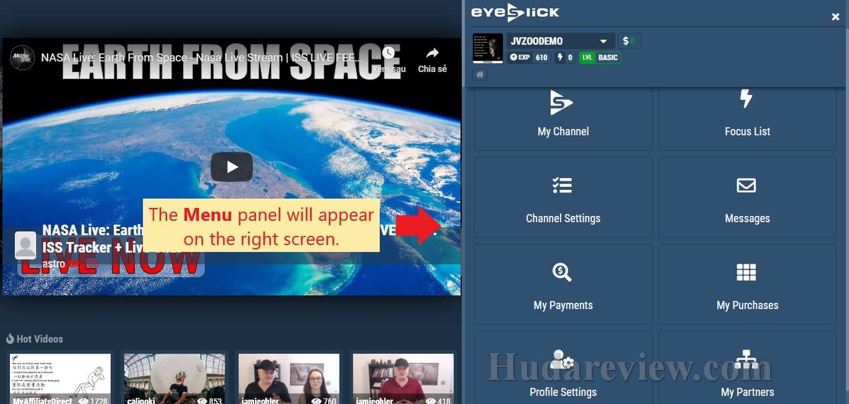
Task: Open the jamieohler video with 760 views
Action: pyautogui.click(x=289, y=379)
